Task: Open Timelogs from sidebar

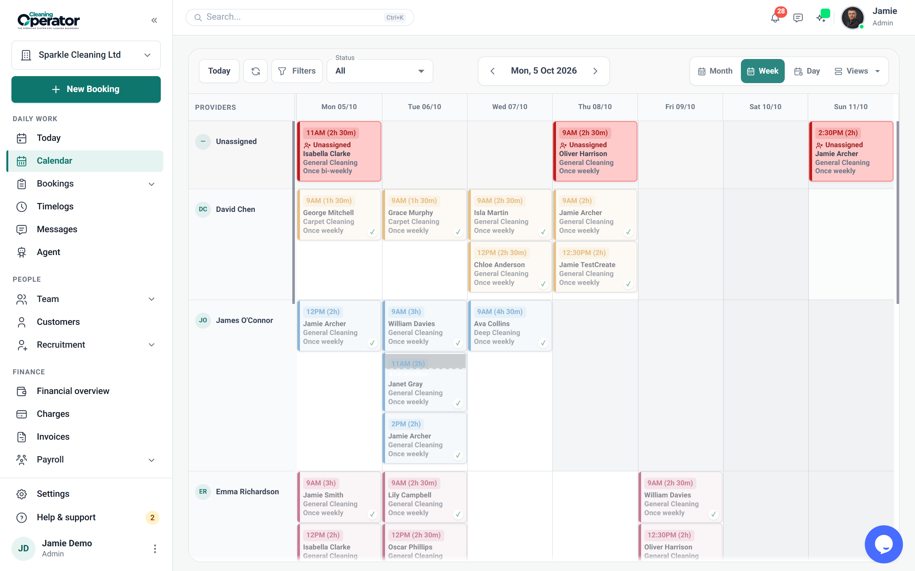Action: (85, 207)
